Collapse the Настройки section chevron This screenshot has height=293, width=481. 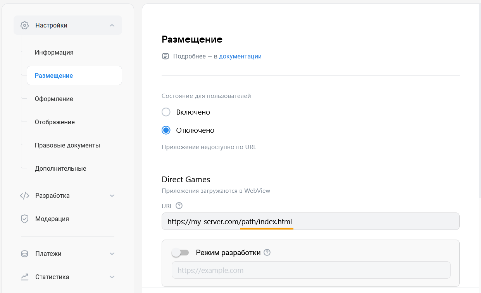[112, 25]
